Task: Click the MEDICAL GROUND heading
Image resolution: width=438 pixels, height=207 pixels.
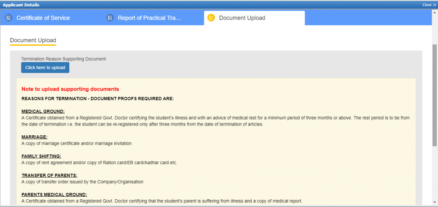Action: (x=43, y=111)
